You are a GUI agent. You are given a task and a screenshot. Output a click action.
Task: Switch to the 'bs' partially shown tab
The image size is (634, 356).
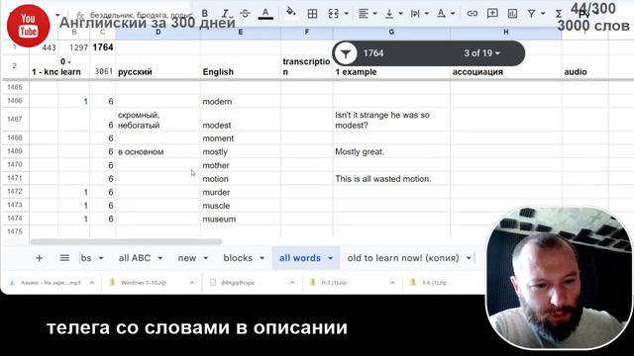pyautogui.click(x=86, y=258)
